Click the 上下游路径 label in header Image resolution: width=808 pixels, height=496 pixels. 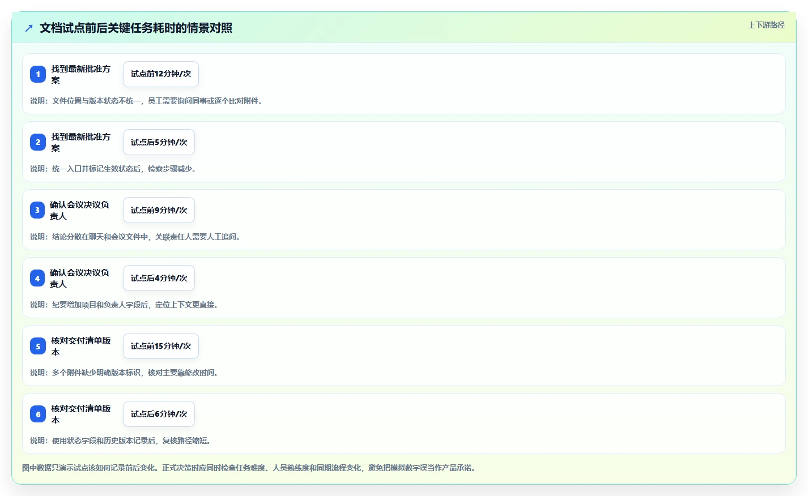point(766,25)
